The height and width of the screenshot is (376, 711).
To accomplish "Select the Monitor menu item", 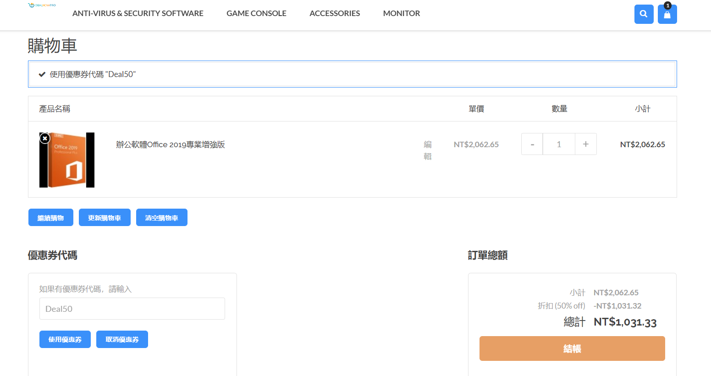I will tap(402, 13).
